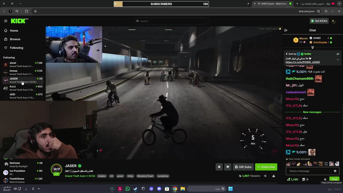Open site information icon in address bar
The height and width of the screenshot is (193, 343).
tap(318, 11)
